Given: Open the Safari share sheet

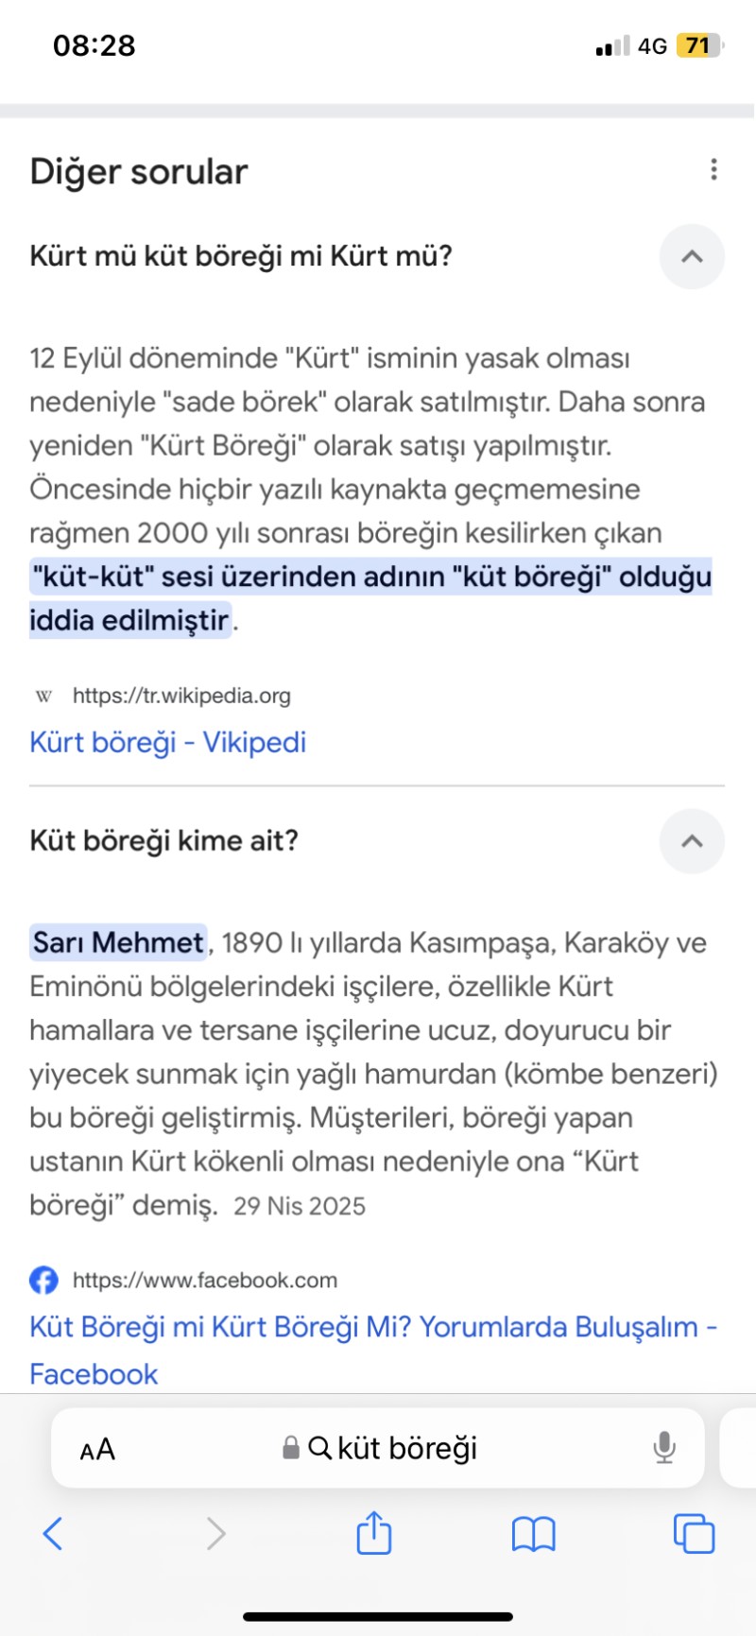Looking at the screenshot, I should point(374,1532).
